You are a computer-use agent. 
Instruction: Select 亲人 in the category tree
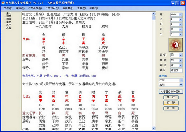click(x=9, y=13)
